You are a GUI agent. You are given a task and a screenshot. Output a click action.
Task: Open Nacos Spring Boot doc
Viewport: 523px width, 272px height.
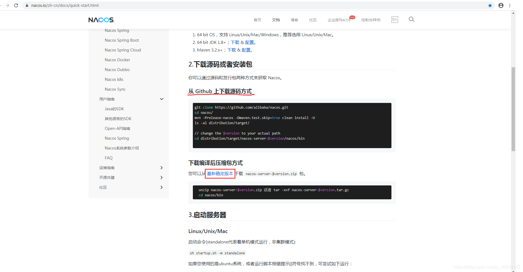click(x=122, y=40)
